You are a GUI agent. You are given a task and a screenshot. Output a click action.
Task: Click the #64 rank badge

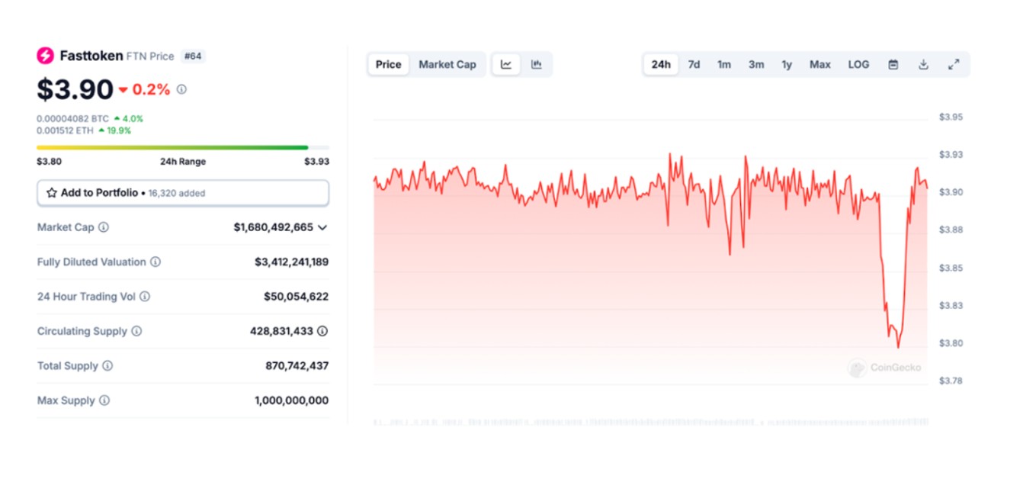pos(192,56)
